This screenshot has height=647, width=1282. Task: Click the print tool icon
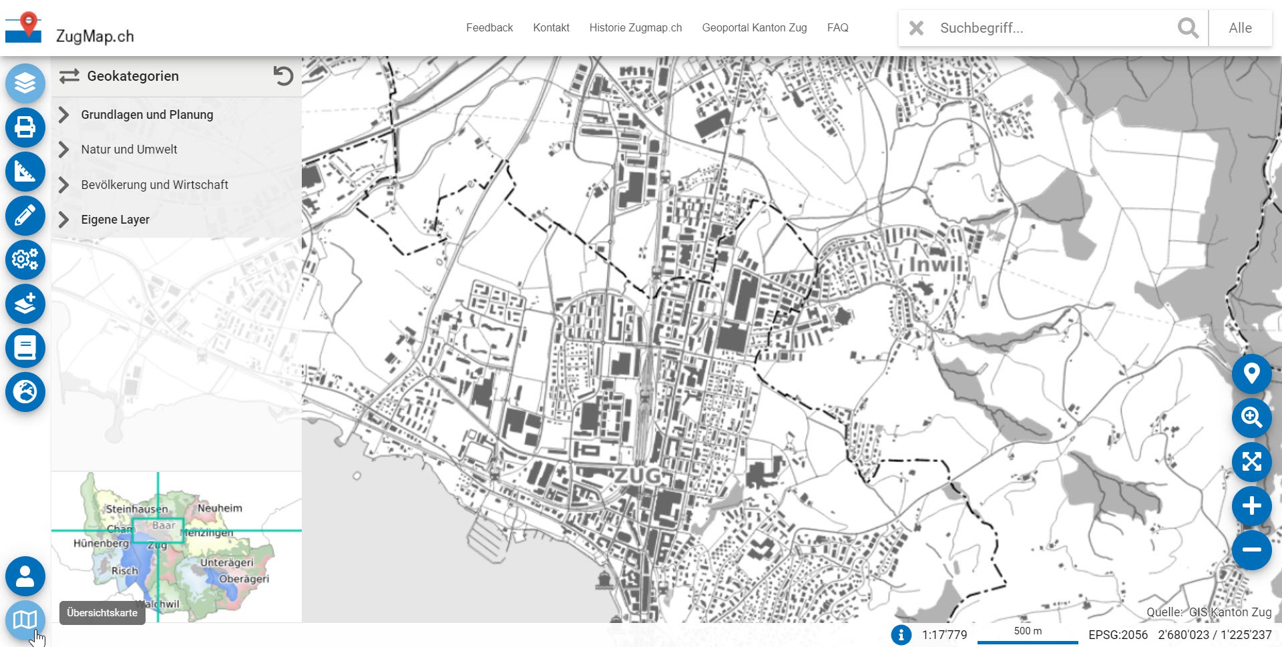(x=25, y=127)
